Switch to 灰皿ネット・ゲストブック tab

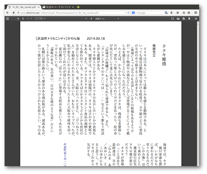[58, 7]
